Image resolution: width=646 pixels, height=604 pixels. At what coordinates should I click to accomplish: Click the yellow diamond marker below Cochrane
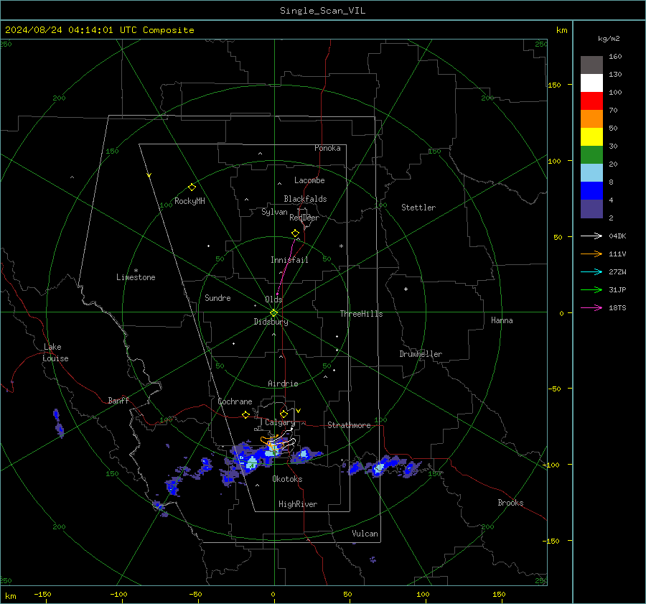coord(245,415)
